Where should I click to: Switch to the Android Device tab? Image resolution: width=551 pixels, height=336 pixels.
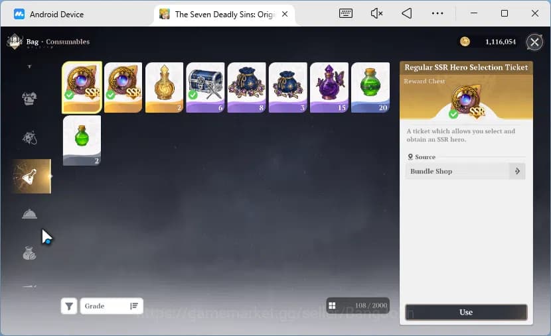pyautogui.click(x=49, y=15)
